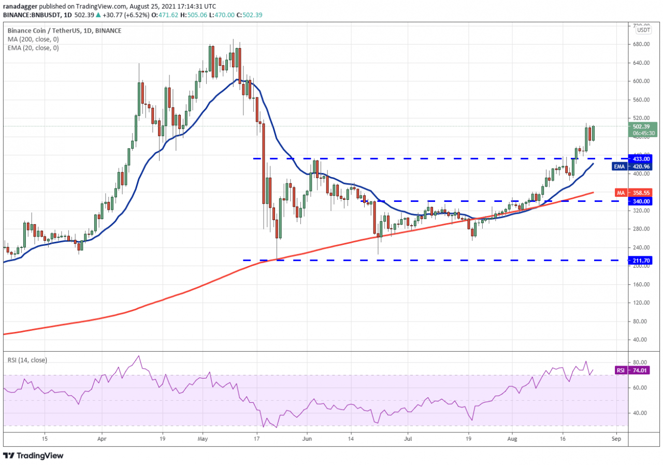Select the May label on the time axis

(x=202, y=438)
